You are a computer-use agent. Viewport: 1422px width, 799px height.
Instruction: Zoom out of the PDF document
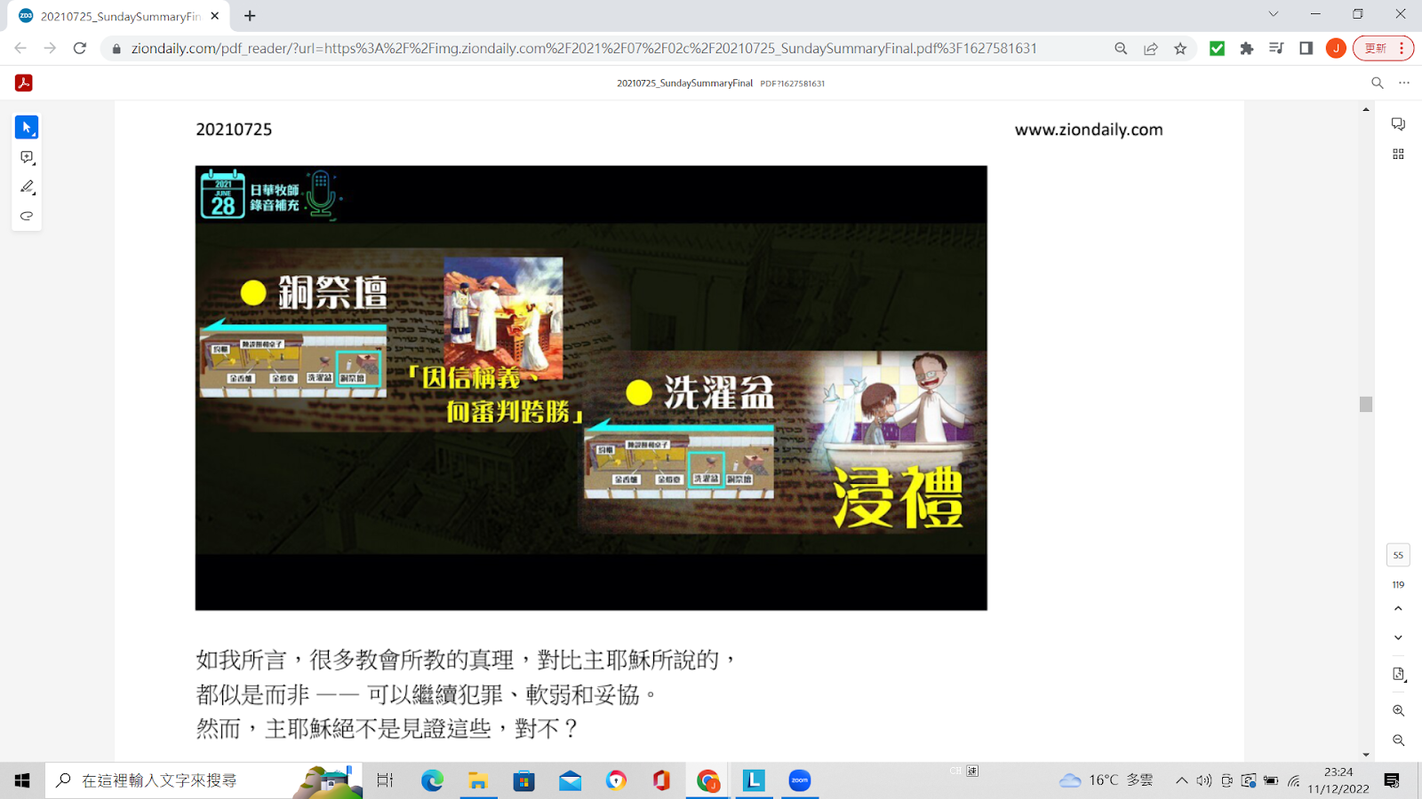[x=1398, y=740]
